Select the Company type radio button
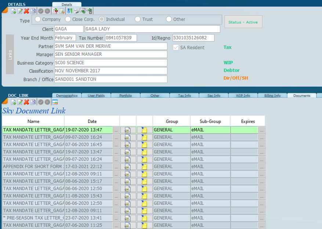This screenshot has height=229, width=322. pyautogui.click(x=38, y=19)
